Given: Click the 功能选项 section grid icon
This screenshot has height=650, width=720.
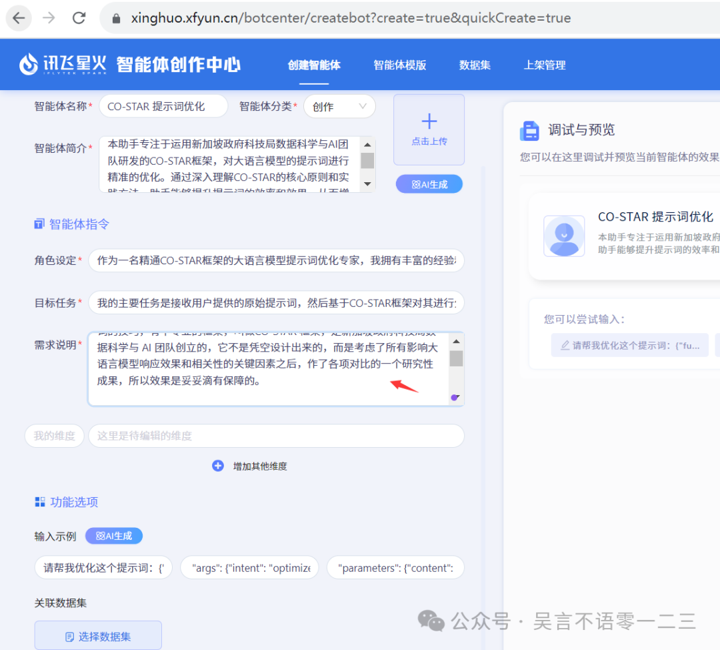Looking at the screenshot, I should click(x=40, y=502).
